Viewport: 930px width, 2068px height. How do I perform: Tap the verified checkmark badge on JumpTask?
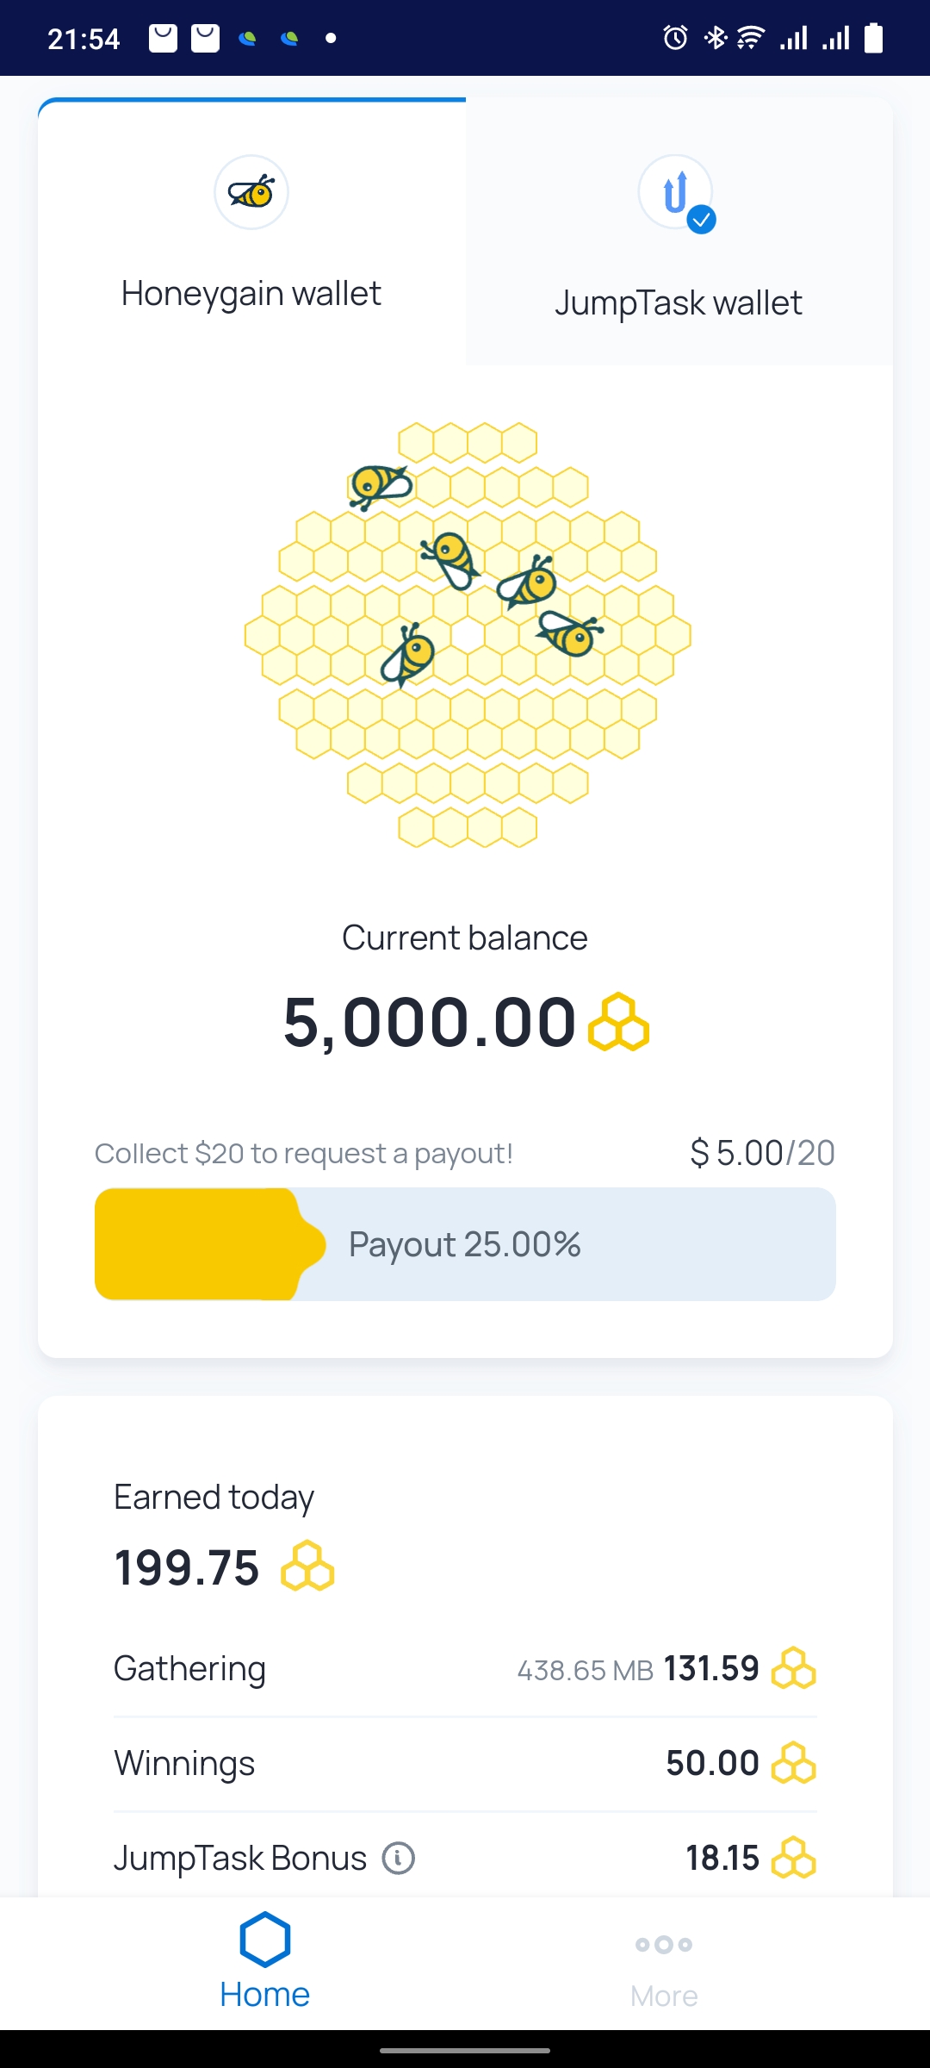(x=702, y=221)
